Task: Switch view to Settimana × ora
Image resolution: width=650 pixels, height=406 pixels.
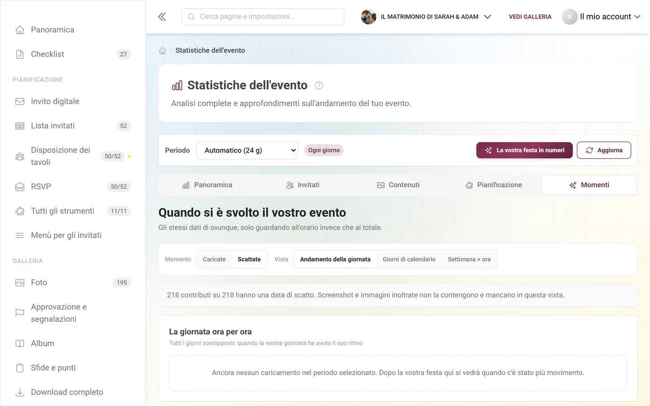Action: (469, 259)
